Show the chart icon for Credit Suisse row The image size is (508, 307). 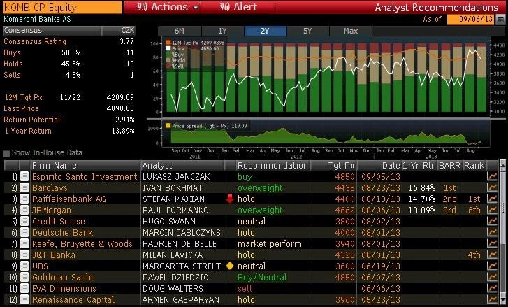click(492, 221)
